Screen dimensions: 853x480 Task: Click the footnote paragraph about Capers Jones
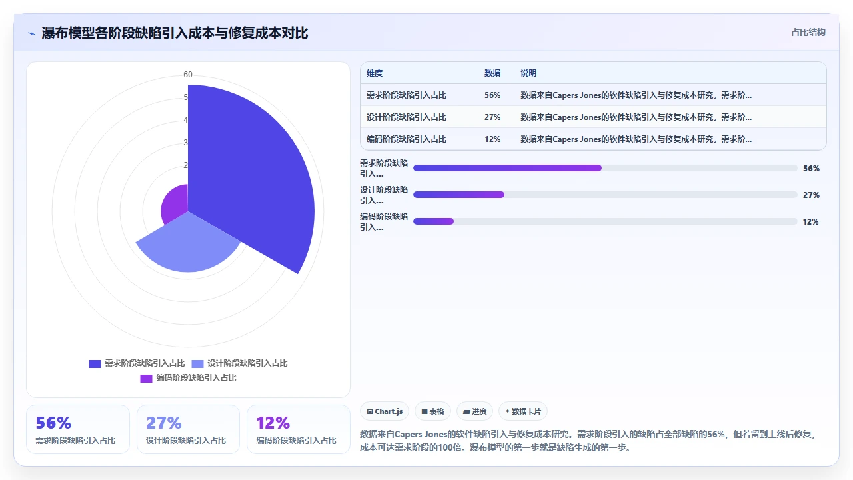click(x=588, y=441)
